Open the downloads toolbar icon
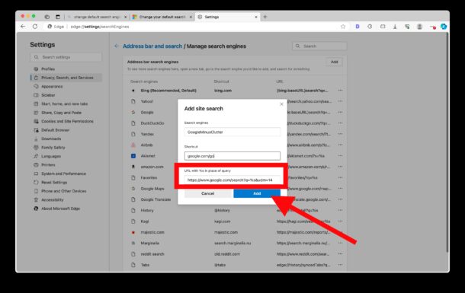Image resolution: width=465 pixels, height=293 pixels. [395, 27]
